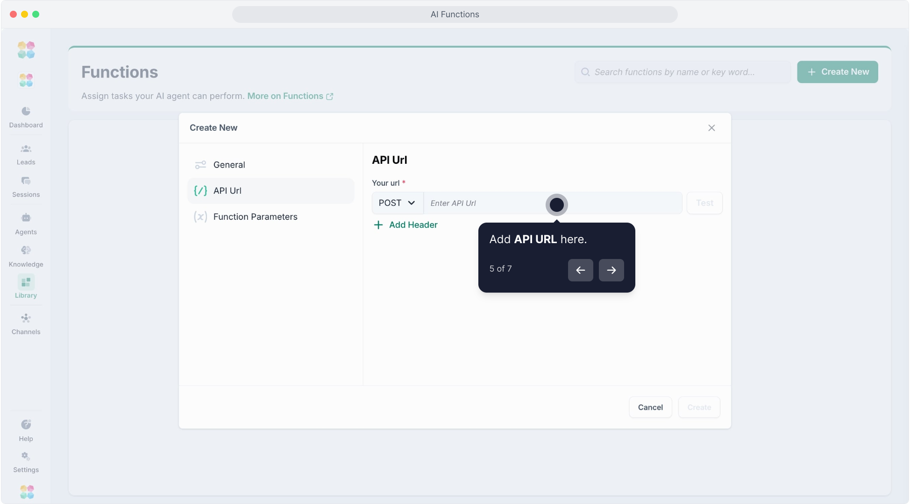Open the Dashboard icon in sidebar
Viewport: 910px width, 504px height.
[x=26, y=111]
